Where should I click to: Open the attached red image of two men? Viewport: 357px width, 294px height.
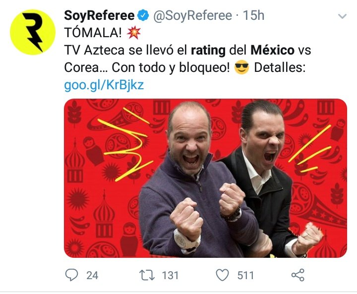point(205,178)
